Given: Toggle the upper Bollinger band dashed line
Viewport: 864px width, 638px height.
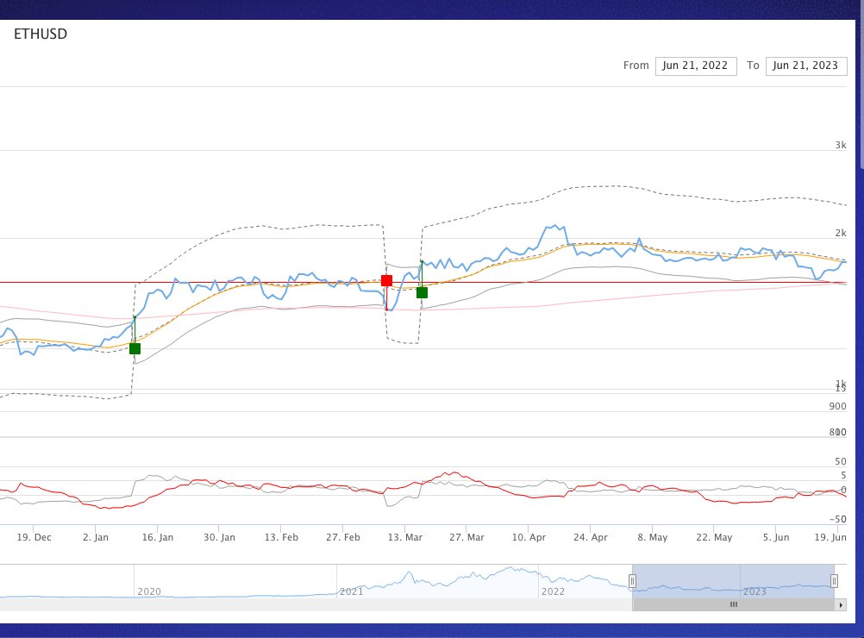Looking at the screenshot, I should point(604,185).
